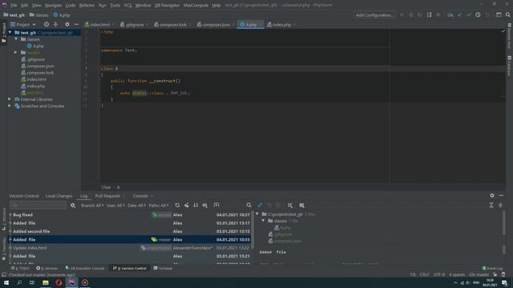Image resolution: width=513 pixels, height=288 pixels.
Task: Click the PhpStorm taskbar icon
Action: [71, 282]
